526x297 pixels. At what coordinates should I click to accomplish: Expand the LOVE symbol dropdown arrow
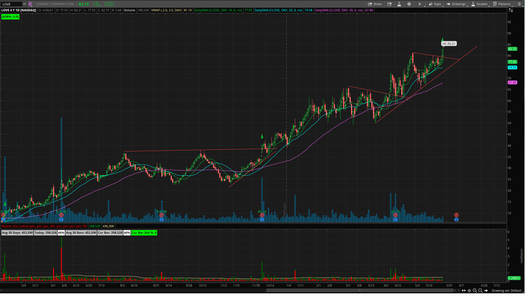tap(25, 4)
